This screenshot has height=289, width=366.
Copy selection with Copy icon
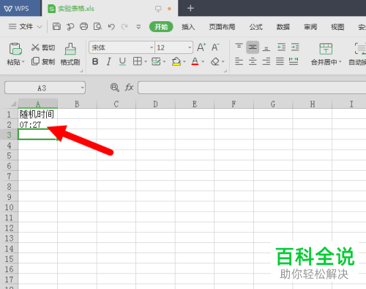point(35,61)
